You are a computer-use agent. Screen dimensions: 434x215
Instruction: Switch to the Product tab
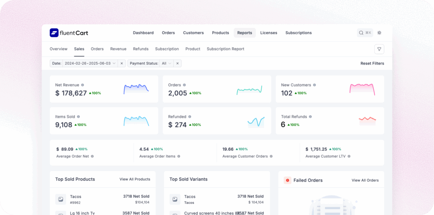point(193,49)
